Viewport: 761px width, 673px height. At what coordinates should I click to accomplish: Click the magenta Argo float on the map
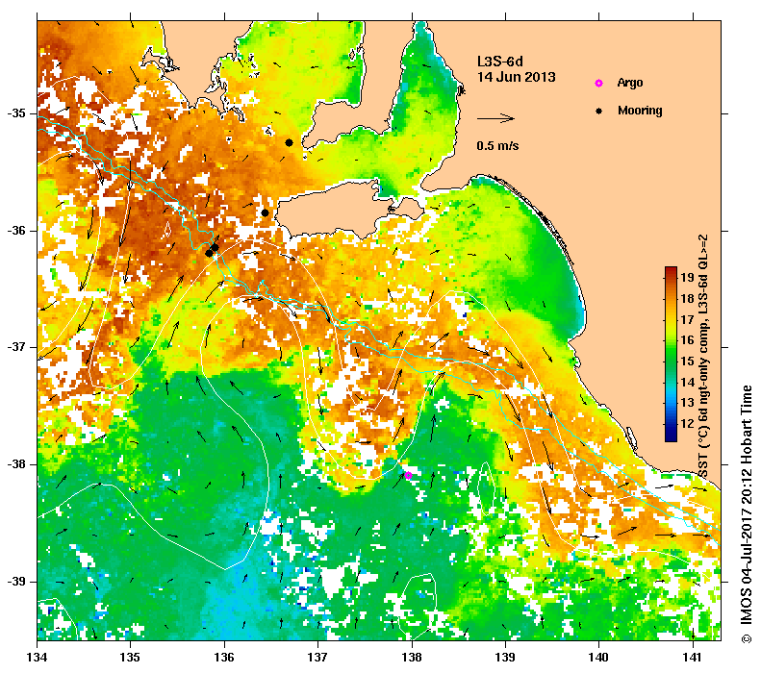click(x=408, y=475)
